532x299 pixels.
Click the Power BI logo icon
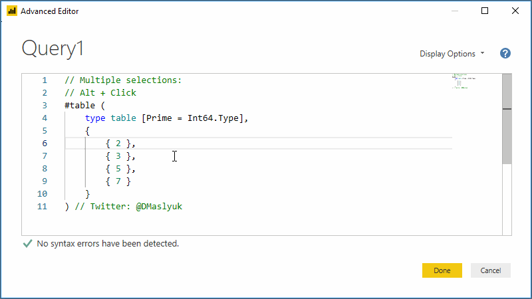pos(12,11)
